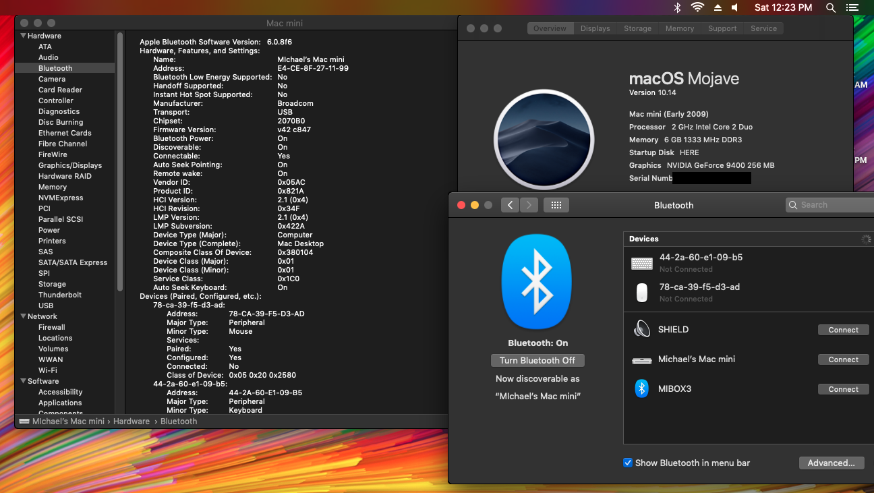The width and height of the screenshot is (874, 493).
Task: Click Mac mini icon in path bar
Action: pyautogui.click(x=26, y=422)
